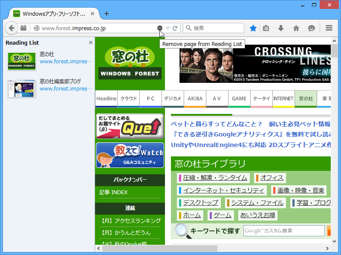This screenshot has height=255, width=341.
Task: Go to the home page
Action: tap(296, 28)
